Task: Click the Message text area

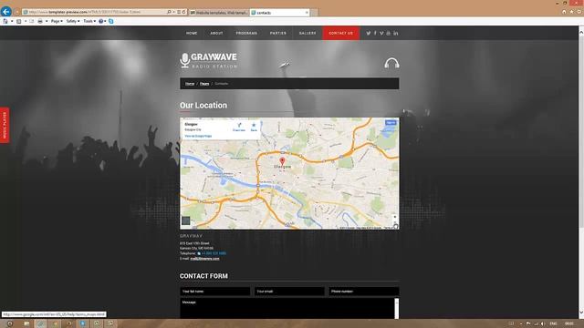Action: tap(287, 308)
